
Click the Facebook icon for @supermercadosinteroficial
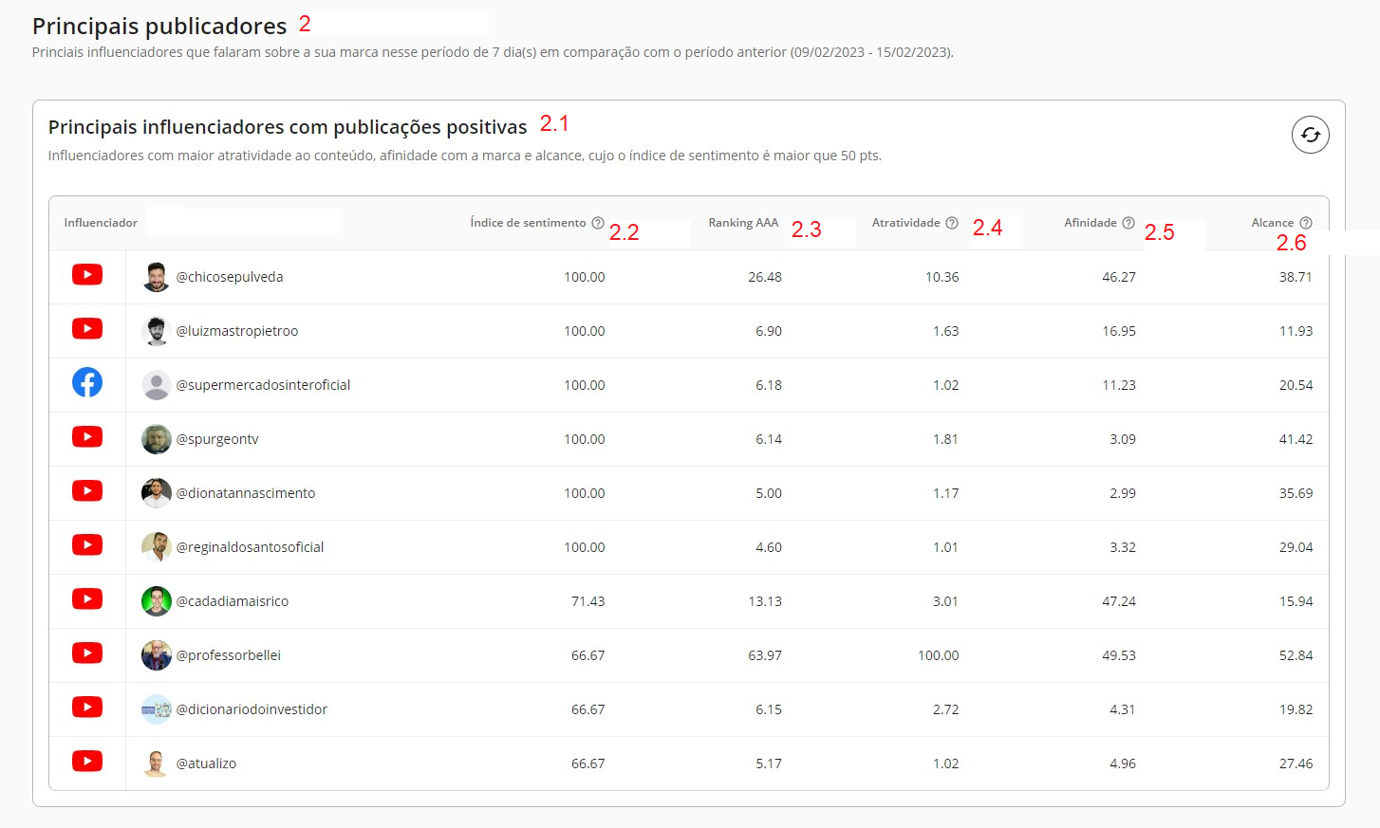pyautogui.click(x=87, y=383)
